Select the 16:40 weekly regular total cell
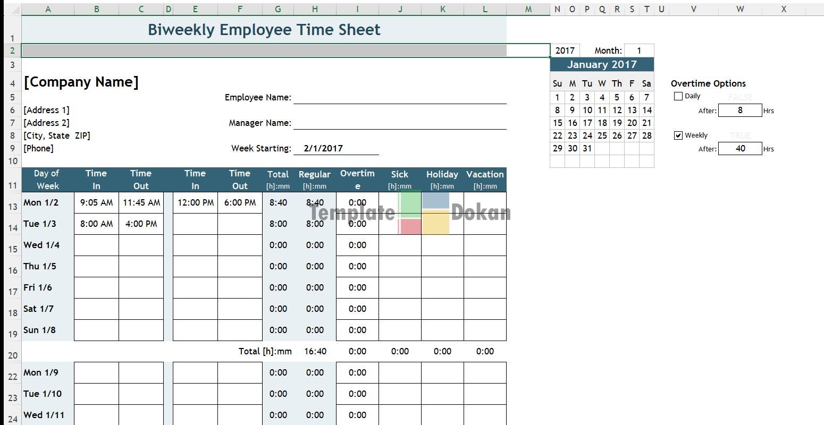The image size is (824, 425). point(315,351)
